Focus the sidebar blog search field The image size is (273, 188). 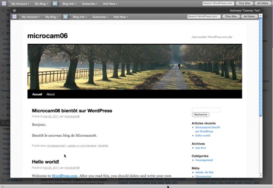(x=206, y=110)
